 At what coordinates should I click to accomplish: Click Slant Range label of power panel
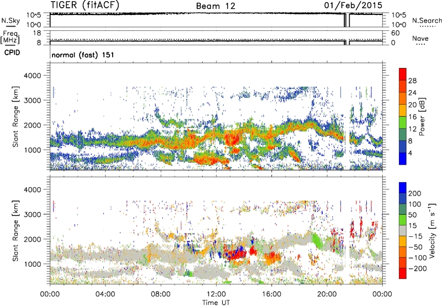point(15,117)
